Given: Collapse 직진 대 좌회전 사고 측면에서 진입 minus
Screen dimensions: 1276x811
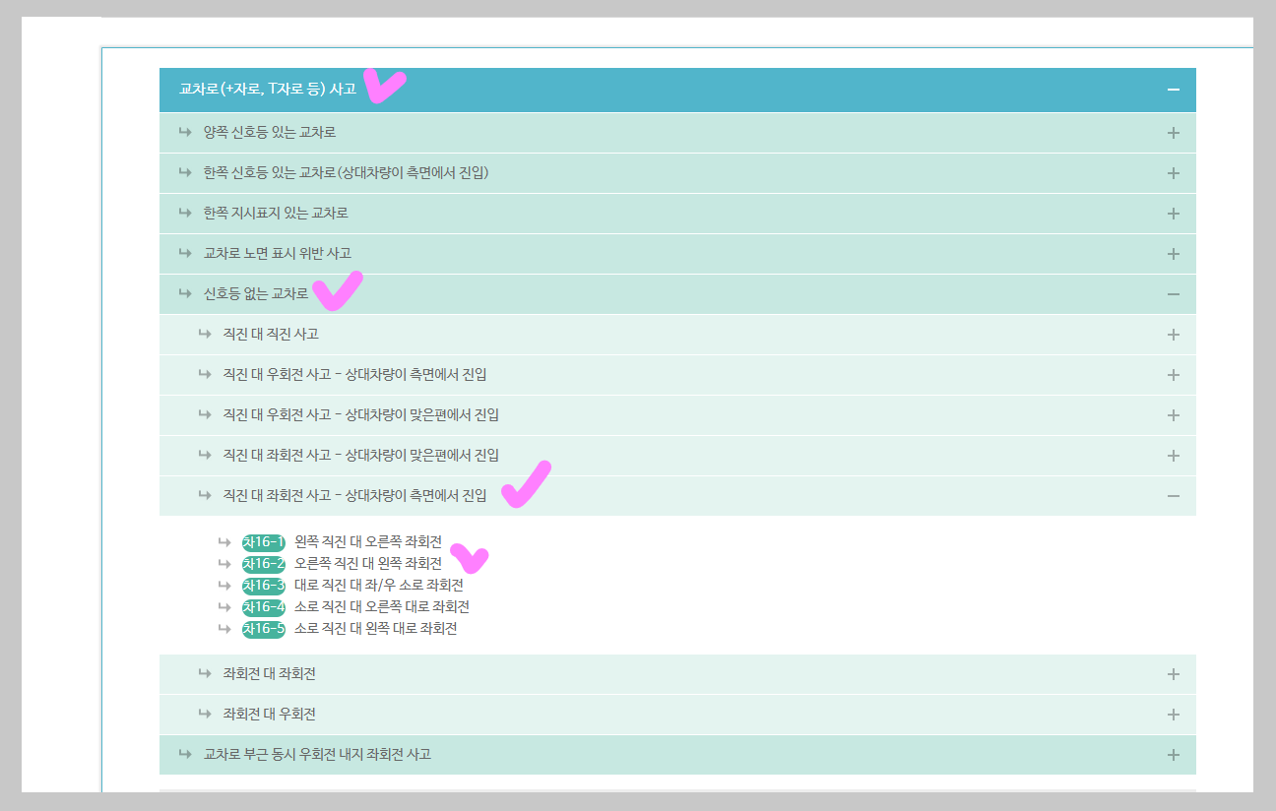Looking at the screenshot, I should pos(1173,496).
